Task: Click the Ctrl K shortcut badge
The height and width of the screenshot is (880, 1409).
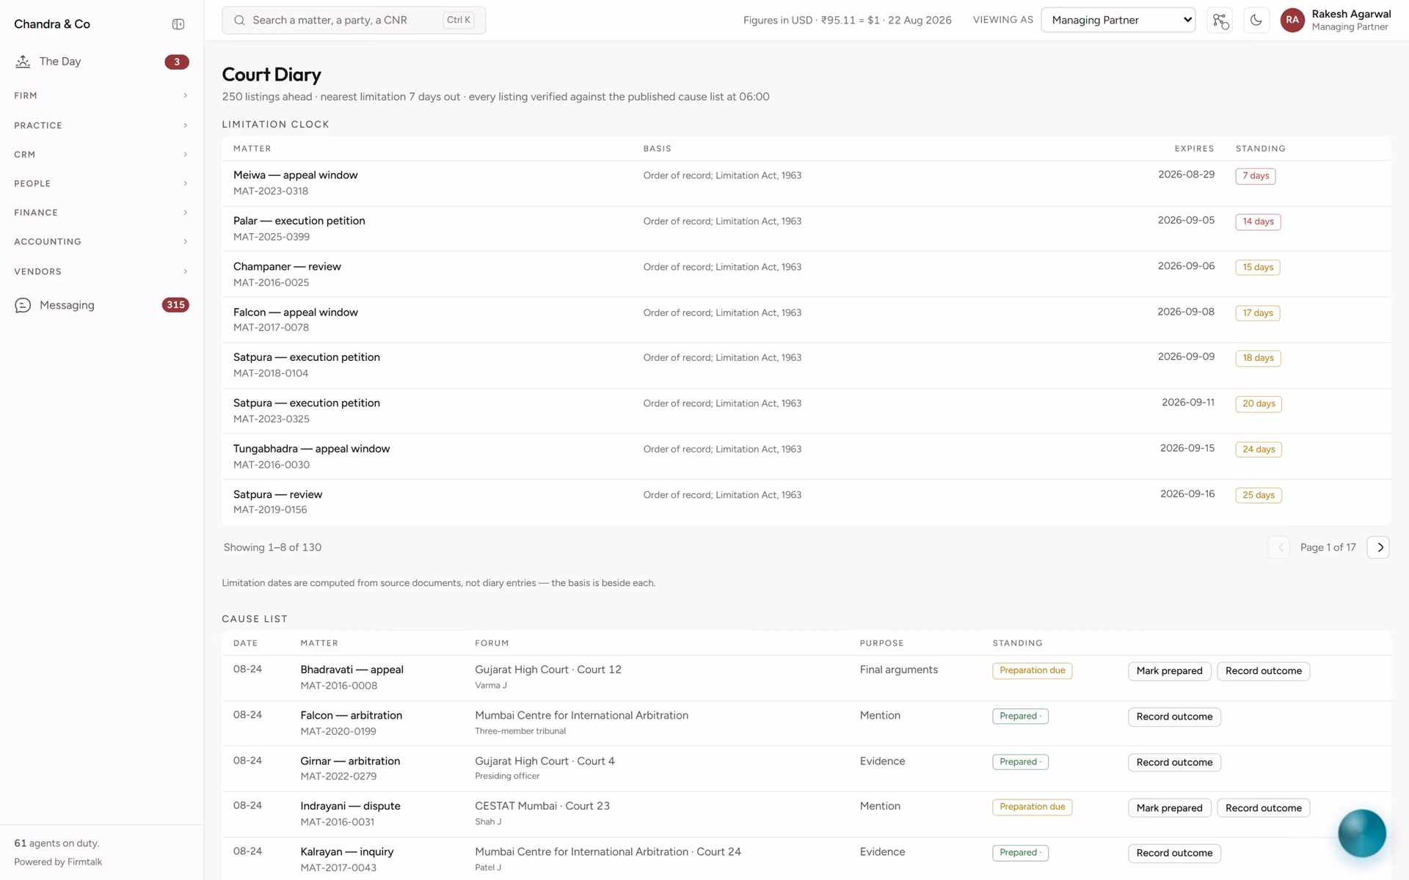Action: click(459, 21)
